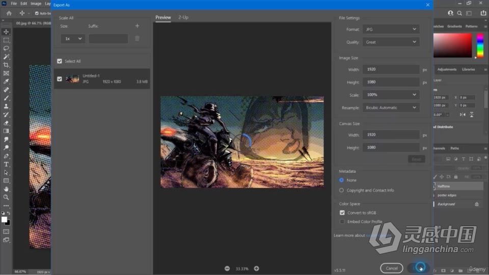Screen dimensions: 489x275
Task: Open the Resample Bicubic Automatic dropdown
Action: pyautogui.click(x=391, y=107)
